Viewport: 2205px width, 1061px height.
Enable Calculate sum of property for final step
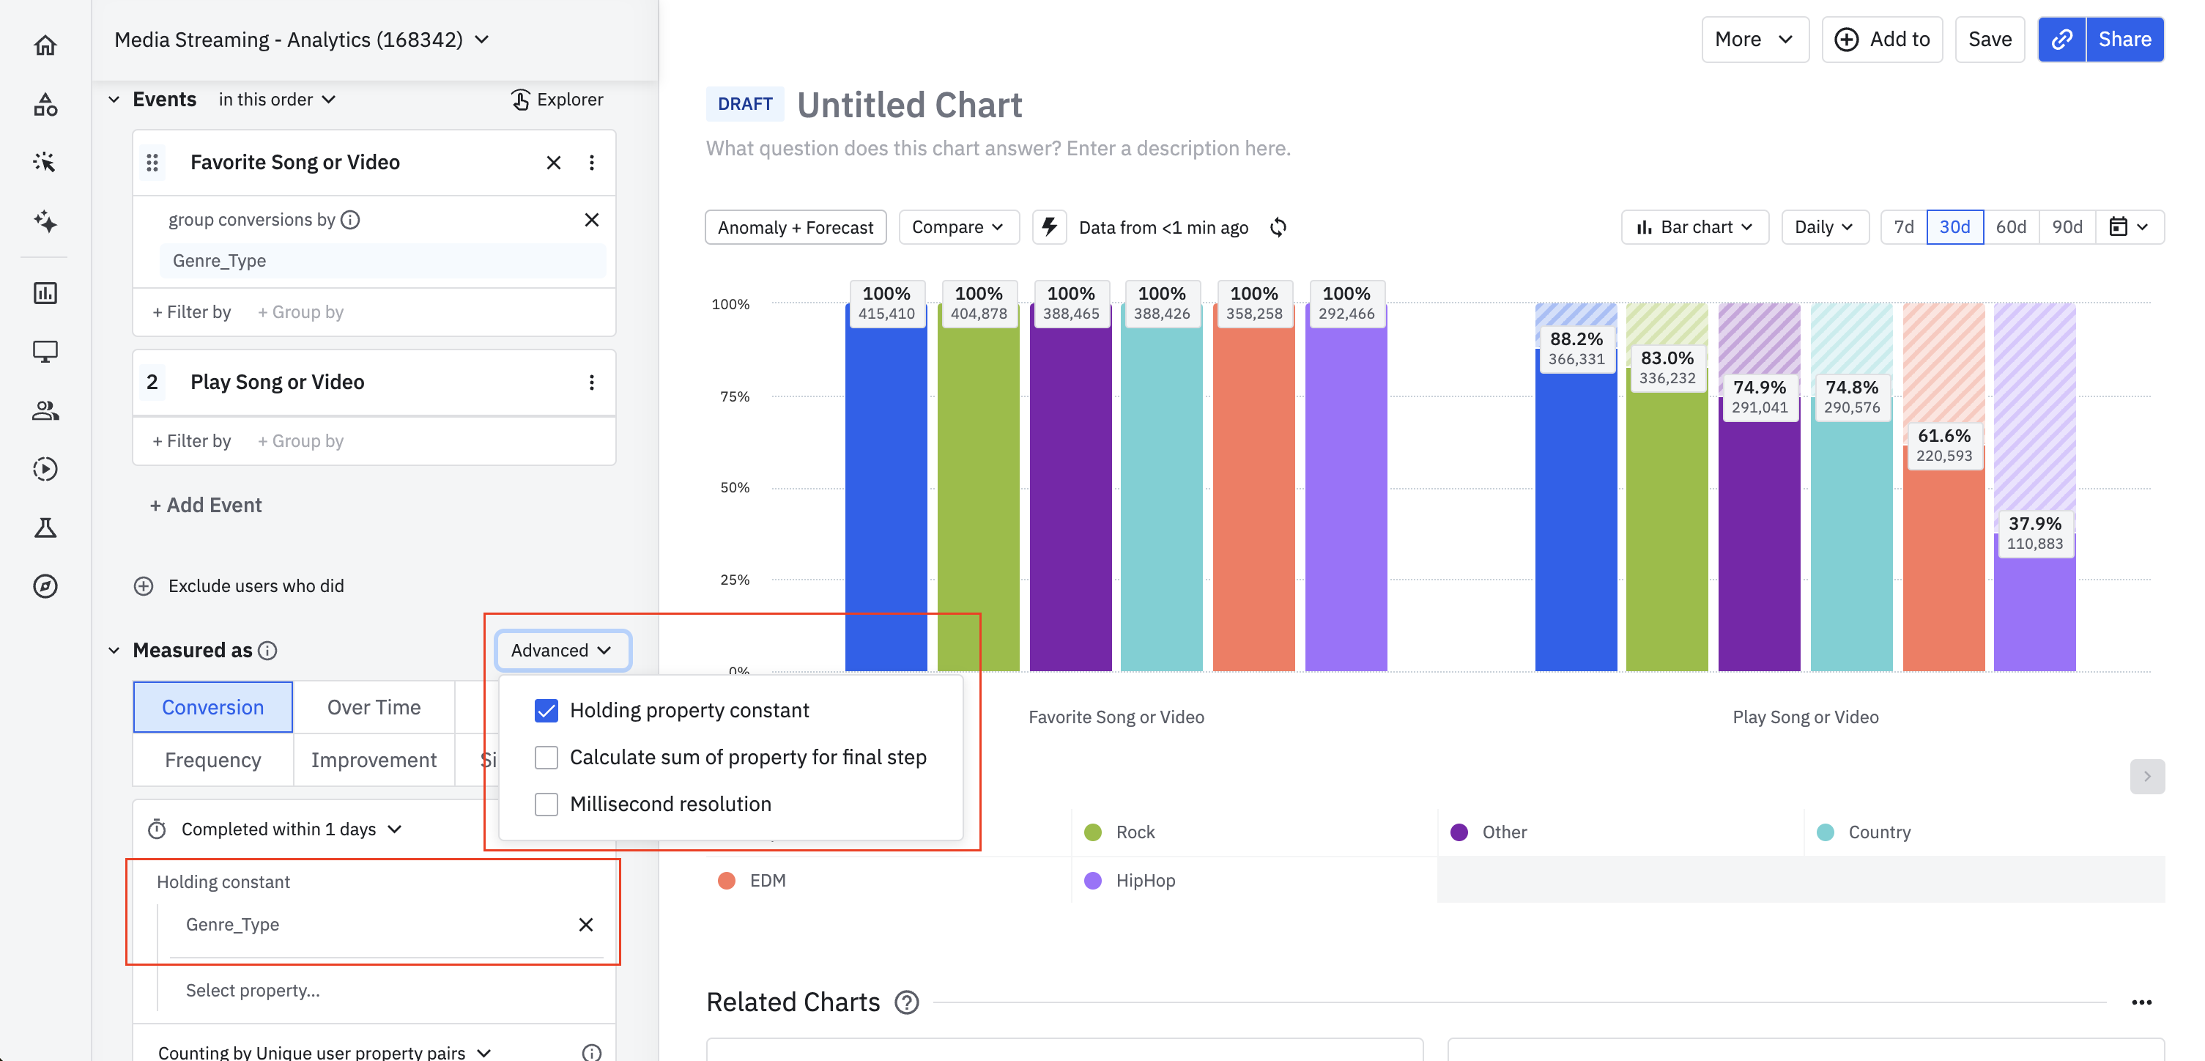click(545, 757)
